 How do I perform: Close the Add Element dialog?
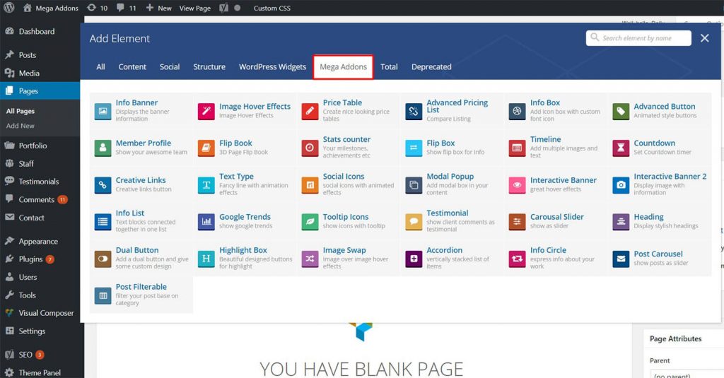click(x=704, y=38)
